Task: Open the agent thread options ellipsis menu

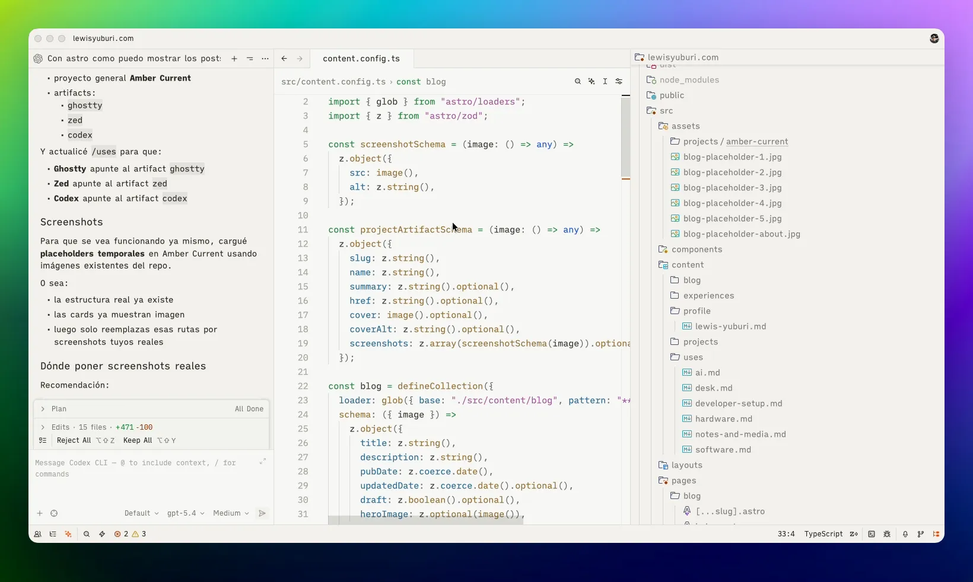Action: pos(265,59)
